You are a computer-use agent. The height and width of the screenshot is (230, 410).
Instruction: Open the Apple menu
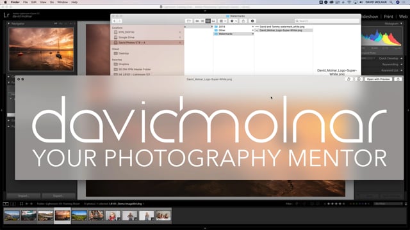pos(5,2)
